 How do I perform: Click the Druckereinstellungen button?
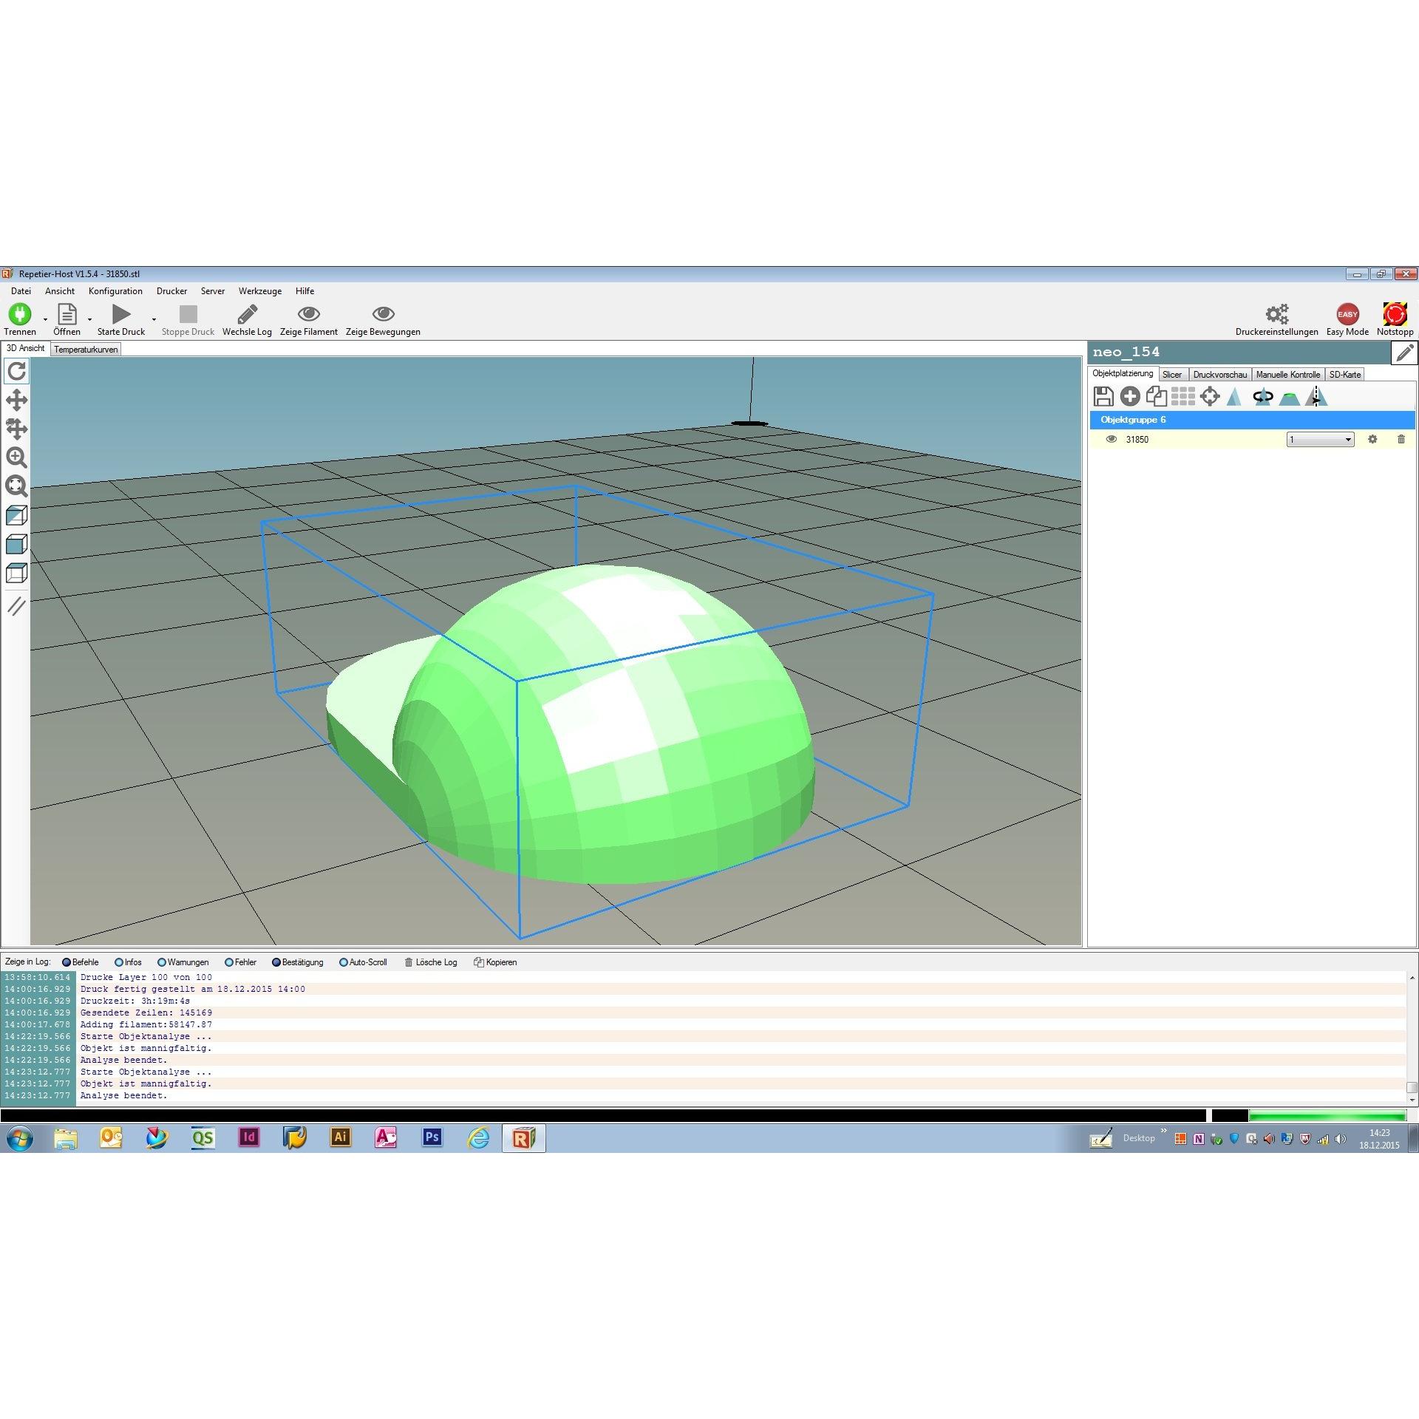pos(1276,320)
